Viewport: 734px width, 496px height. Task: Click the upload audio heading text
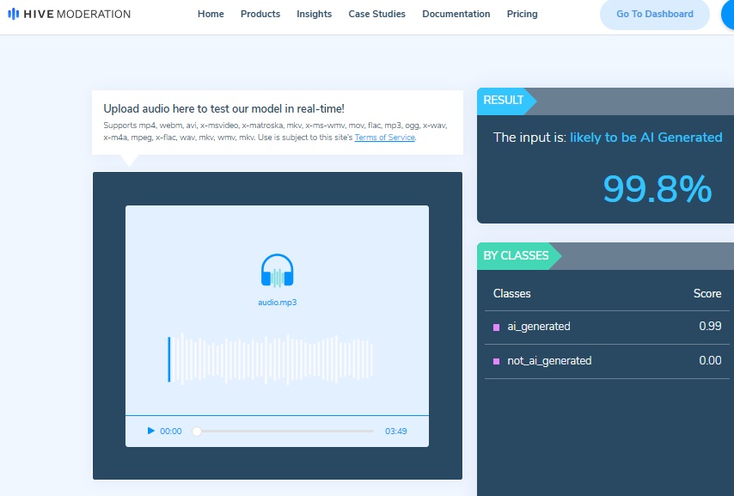pos(223,108)
